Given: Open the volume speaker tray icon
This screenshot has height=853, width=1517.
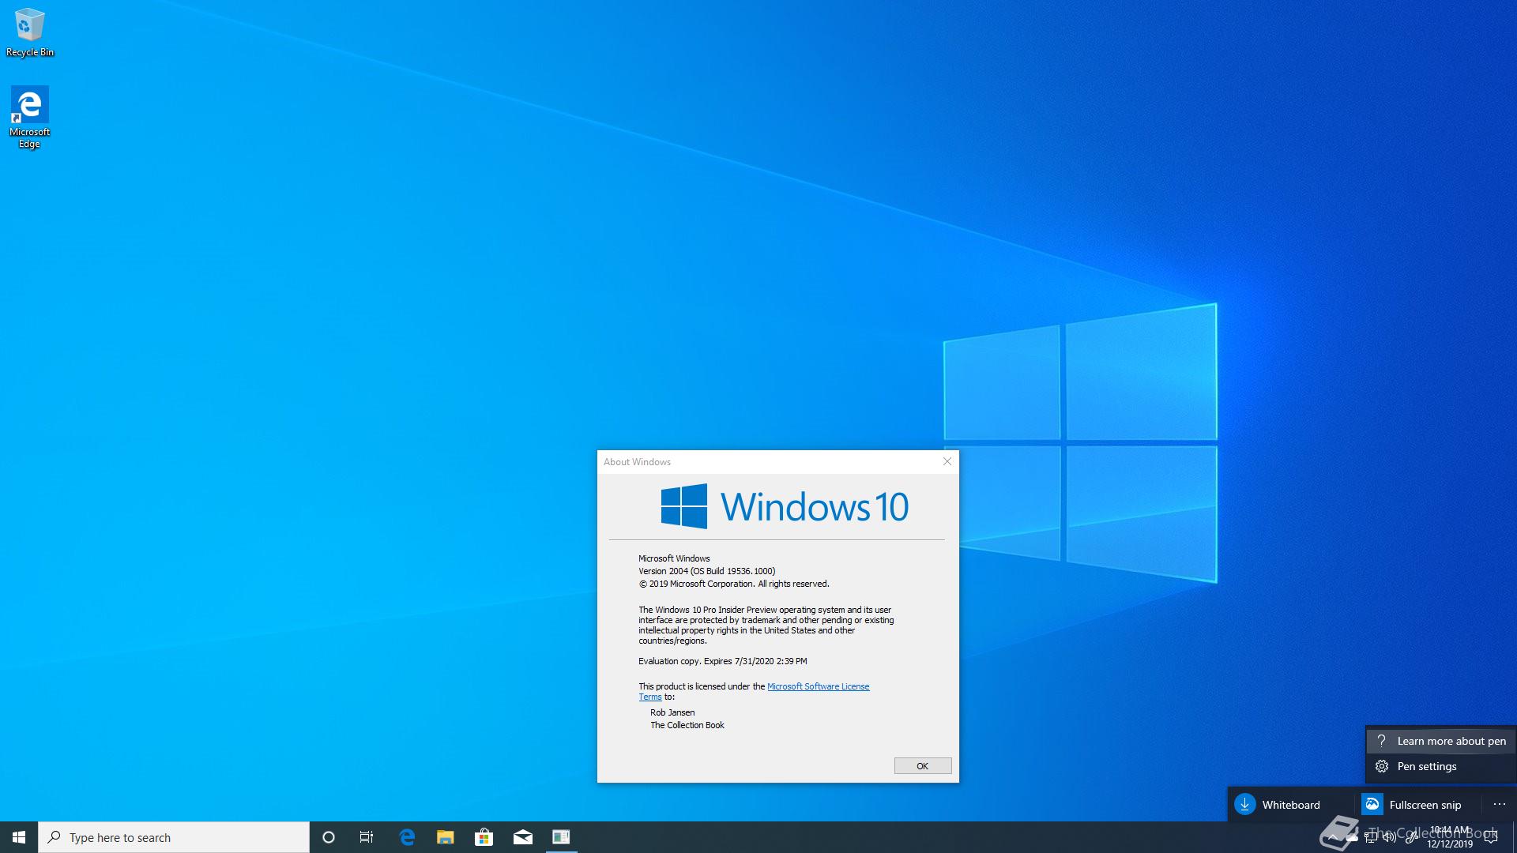Looking at the screenshot, I should coord(1389,837).
